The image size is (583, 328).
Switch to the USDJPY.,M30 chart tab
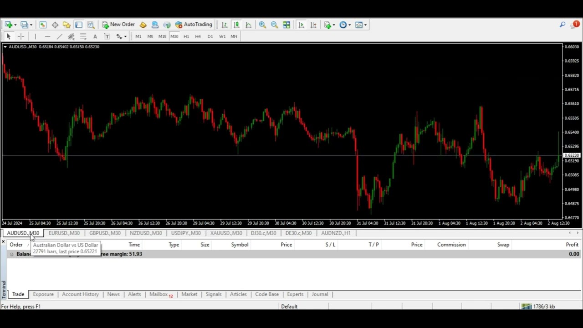(x=186, y=233)
